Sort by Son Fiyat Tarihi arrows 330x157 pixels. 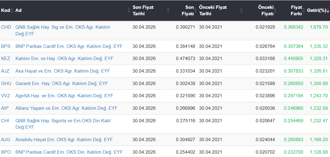coord(168,10)
